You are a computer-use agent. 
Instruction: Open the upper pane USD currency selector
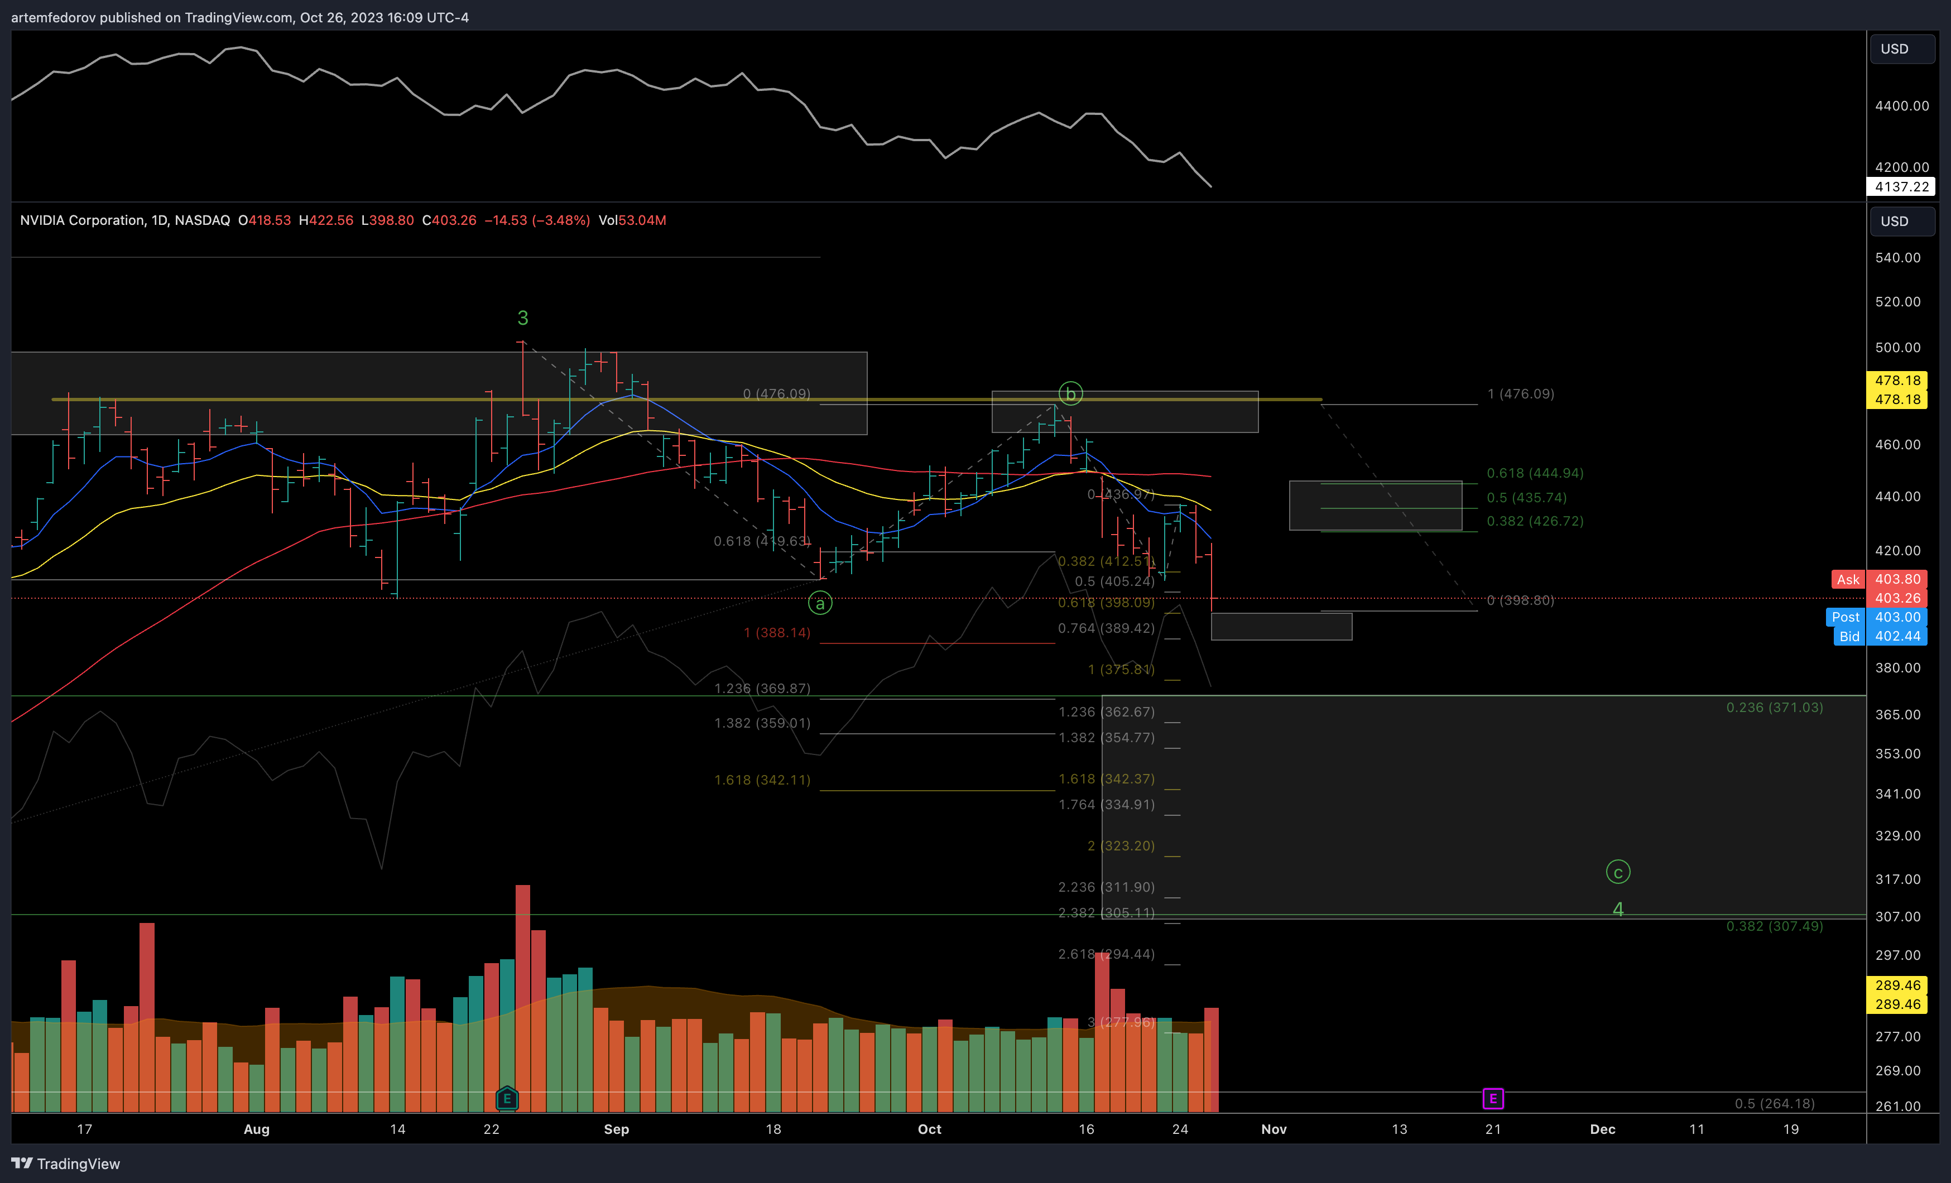(1902, 49)
